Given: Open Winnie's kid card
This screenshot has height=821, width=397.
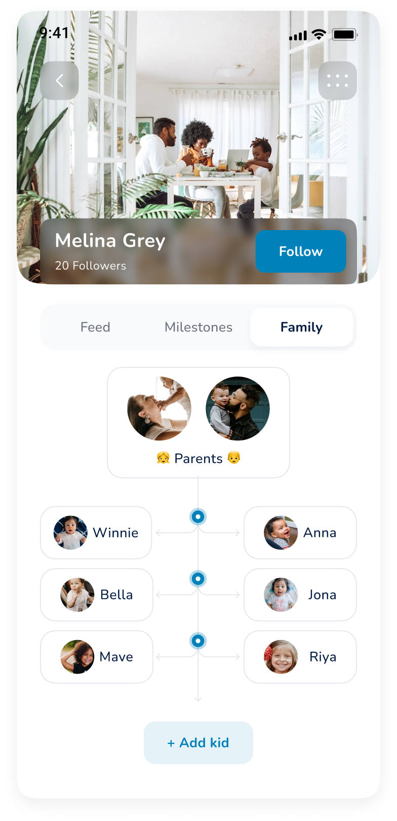Looking at the screenshot, I should (96, 533).
